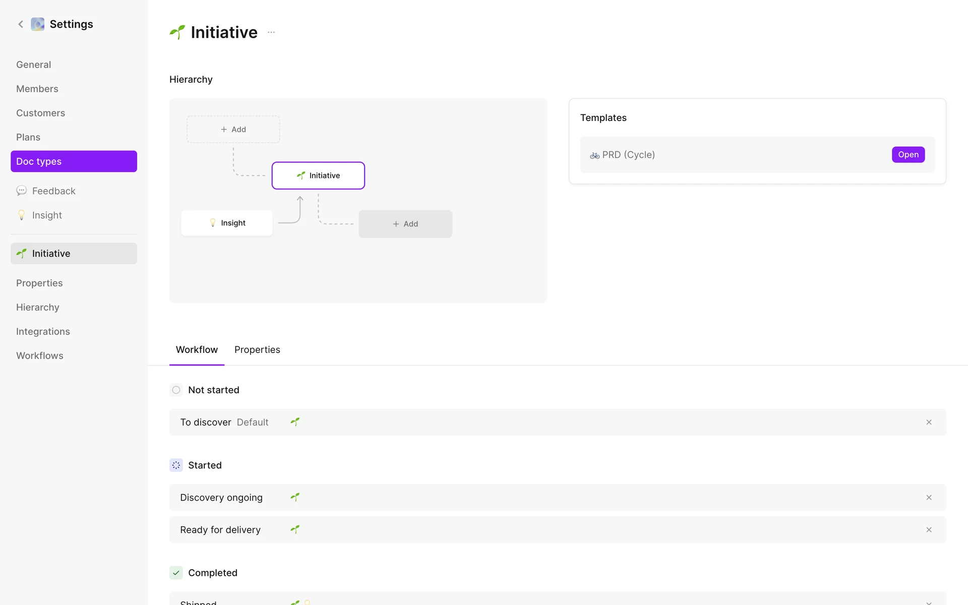This screenshot has height=605, width=968.
Task: Select the Workflow tab
Action: (x=197, y=349)
